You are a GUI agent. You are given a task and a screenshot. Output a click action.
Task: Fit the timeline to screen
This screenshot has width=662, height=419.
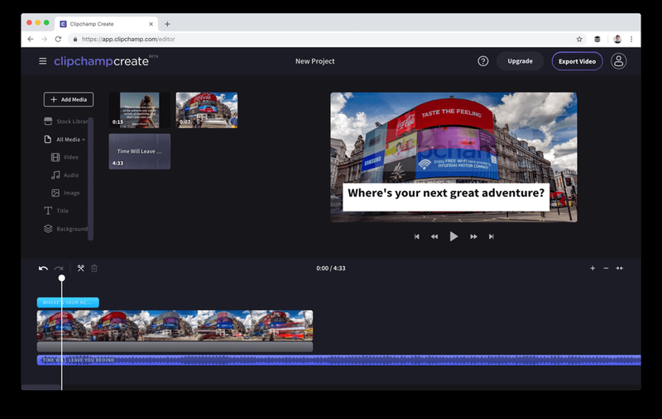[620, 268]
